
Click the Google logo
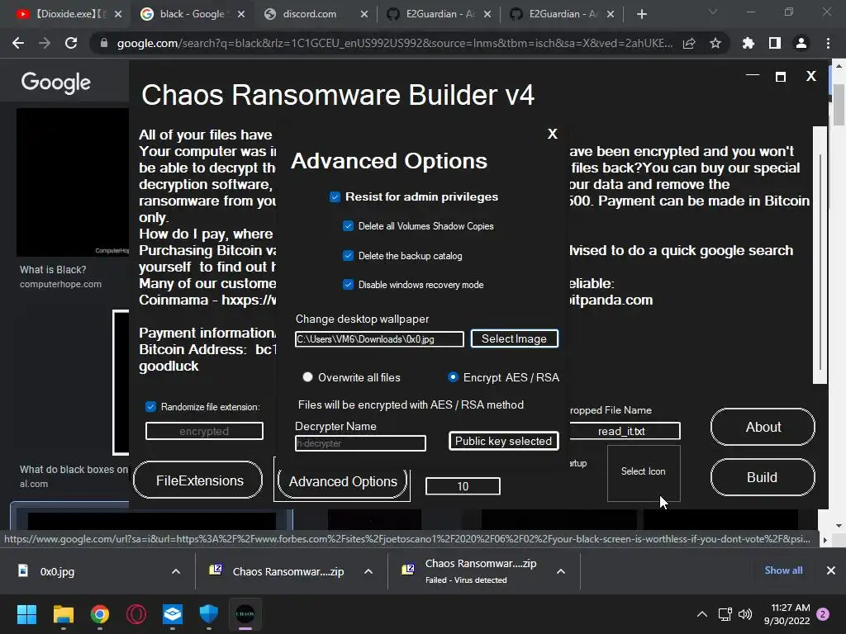coord(56,82)
